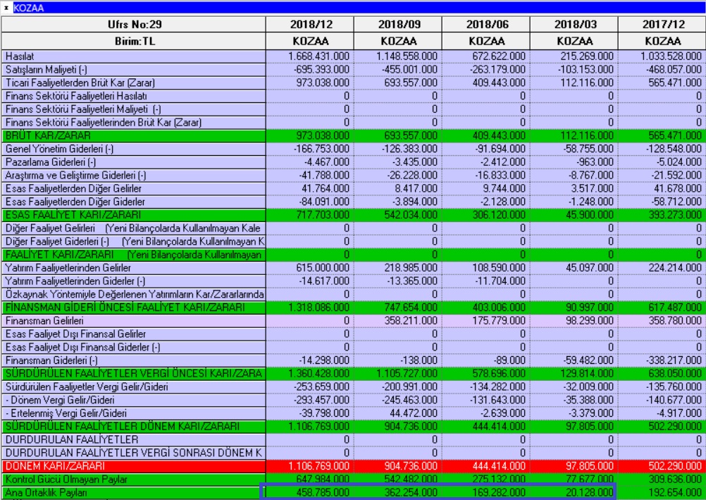The image size is (706, 500).
Task: Click the Pazarlama Giderleri (-) row label
Action: point(134,162)
